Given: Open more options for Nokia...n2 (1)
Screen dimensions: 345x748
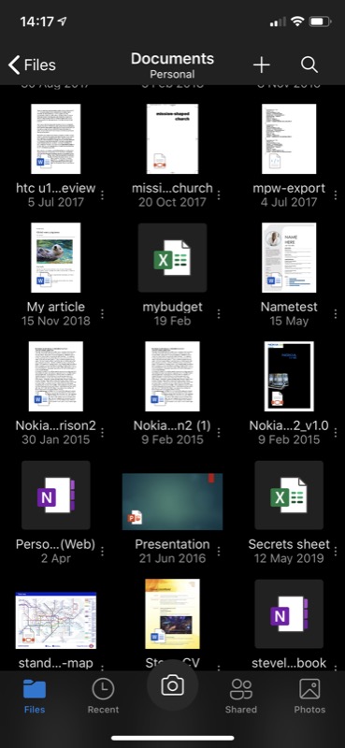Looking at the screenshot, I should (219, 433).
